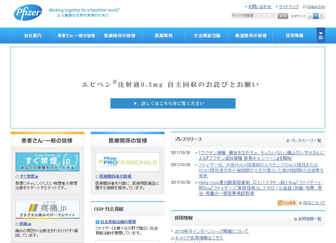Click the CSR・社会貢献 section heading
The width and height of the screenshot is (336, 243).
pos(109,209)
